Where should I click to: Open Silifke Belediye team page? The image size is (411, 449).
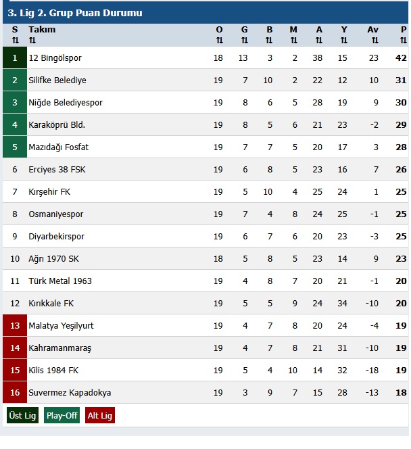(x=57, y=80)
